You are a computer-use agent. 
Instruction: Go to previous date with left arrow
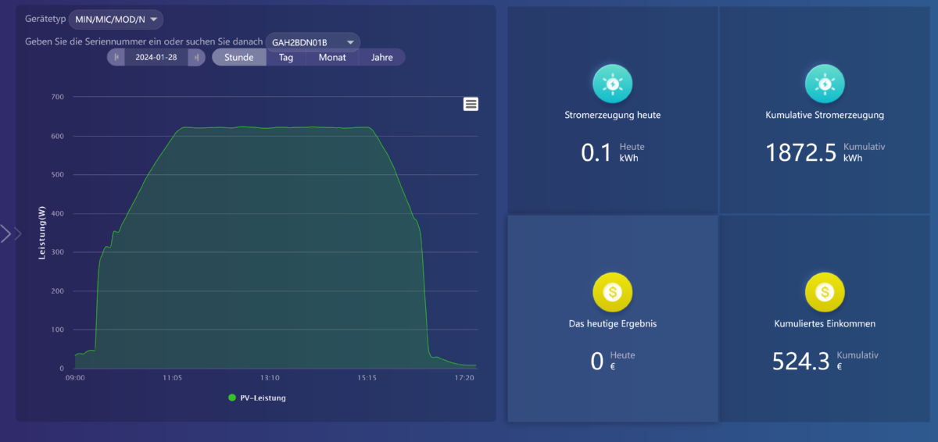click(x=116, y=57)
